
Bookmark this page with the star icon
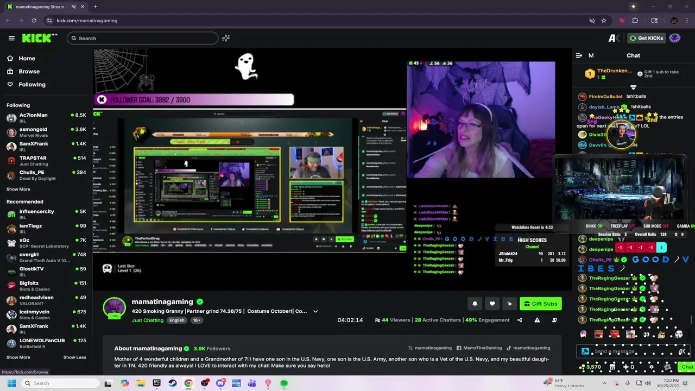pyautogui.click(x=604, y=21)
